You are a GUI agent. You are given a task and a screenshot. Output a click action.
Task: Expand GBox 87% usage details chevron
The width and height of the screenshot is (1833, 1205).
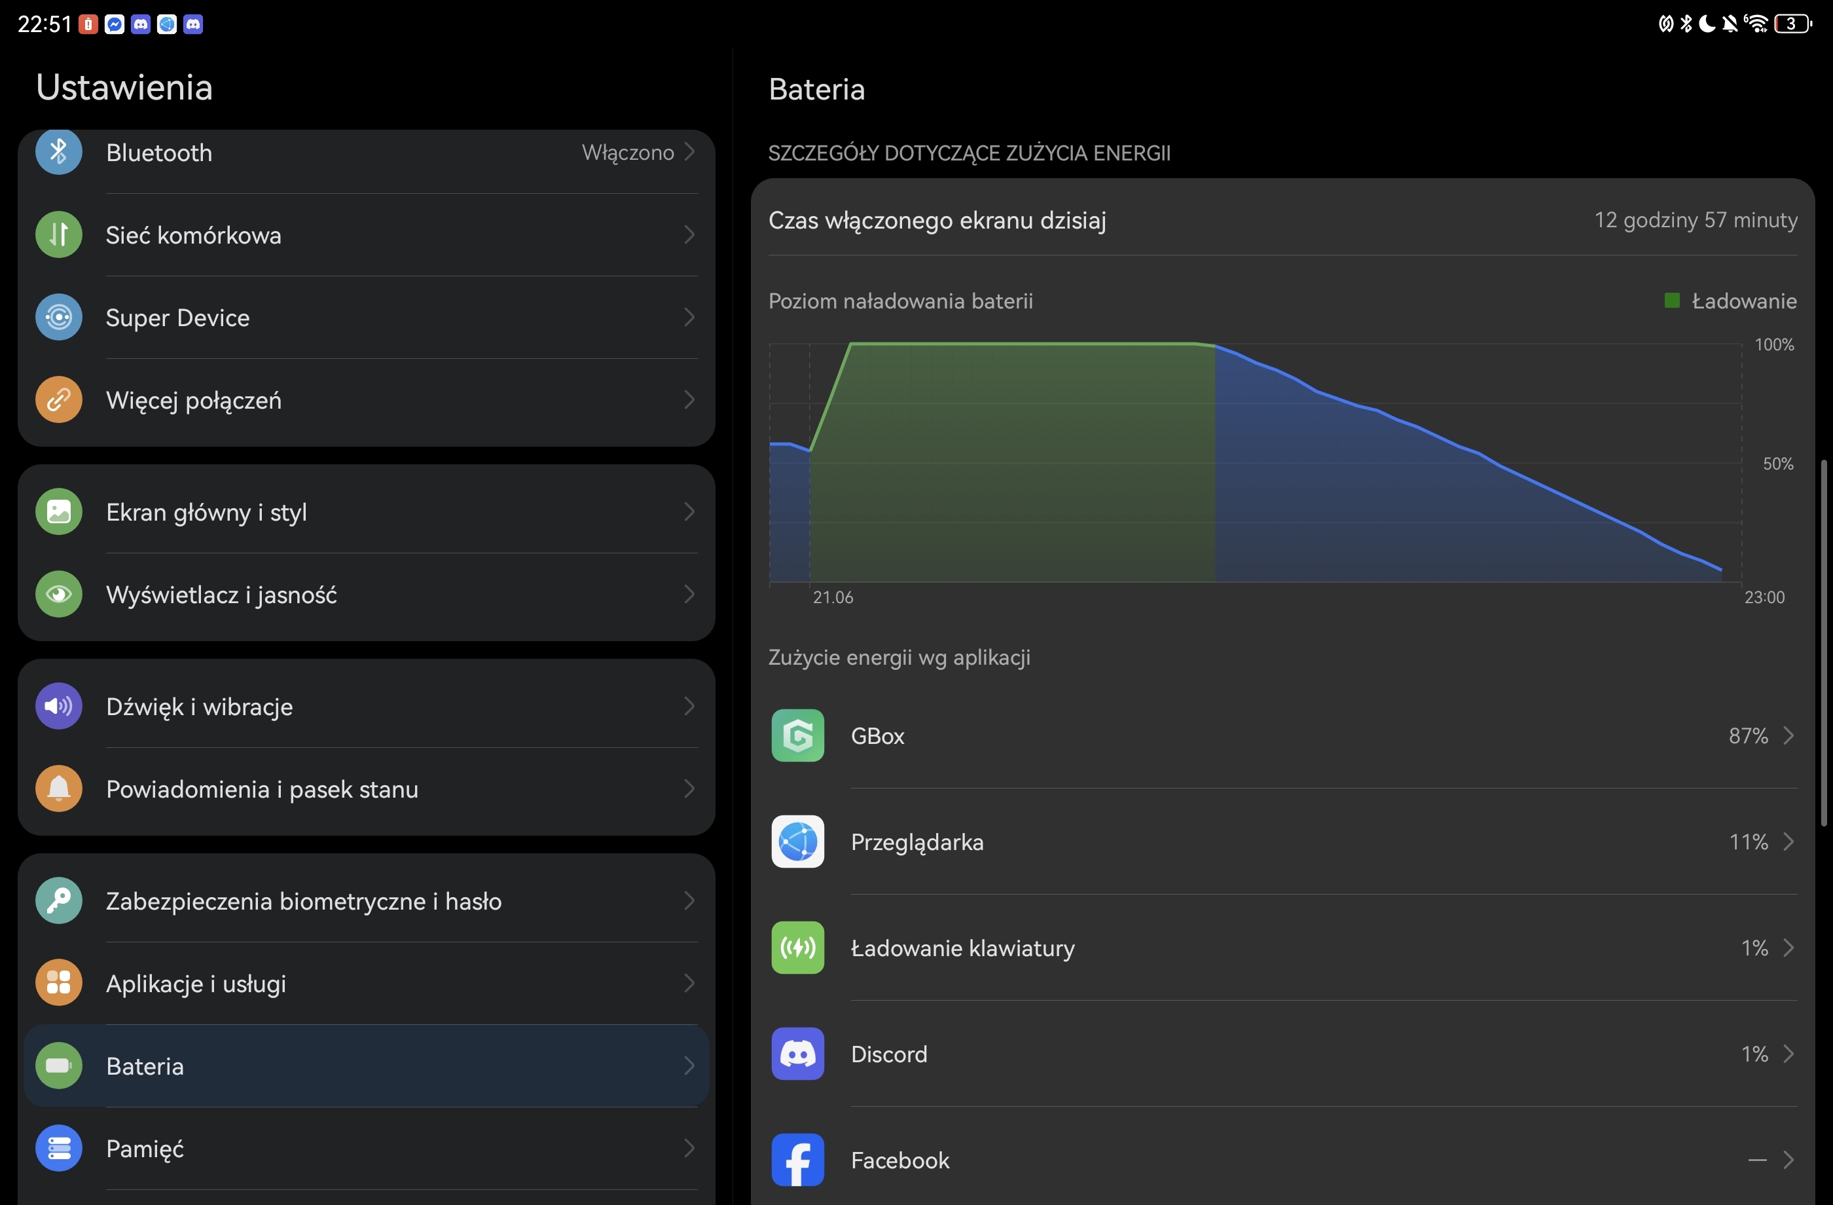click(1789, 736)
